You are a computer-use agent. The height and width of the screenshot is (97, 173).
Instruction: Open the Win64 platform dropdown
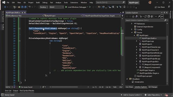[56, 7]
